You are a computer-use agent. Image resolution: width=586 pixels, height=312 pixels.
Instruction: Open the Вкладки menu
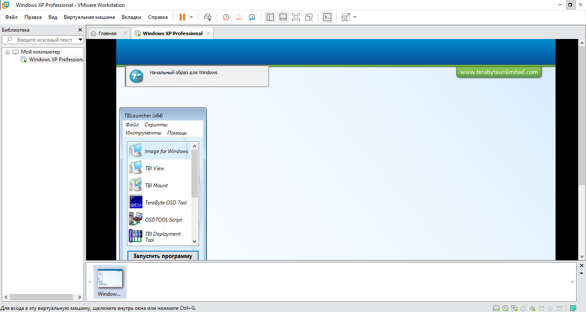point(131,17)
